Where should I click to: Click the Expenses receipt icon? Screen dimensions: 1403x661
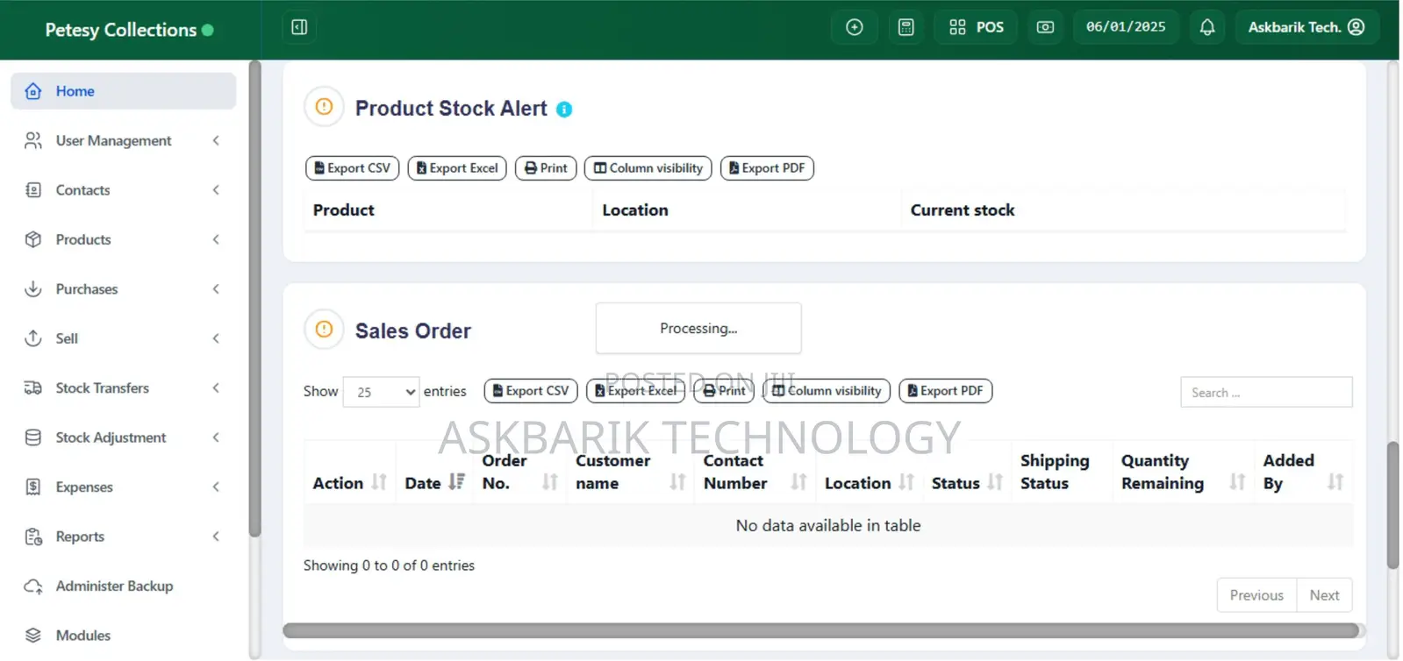click(x=33, y=487)
